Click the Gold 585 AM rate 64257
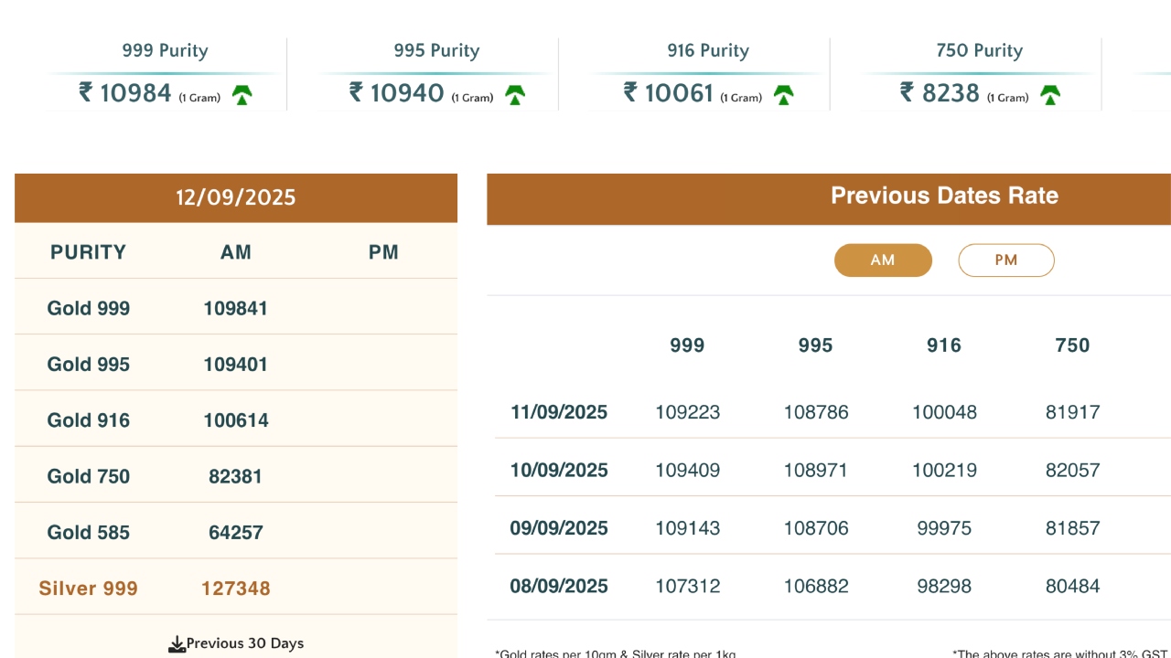This screenshot has height=658, width=1171. [236, 532]
